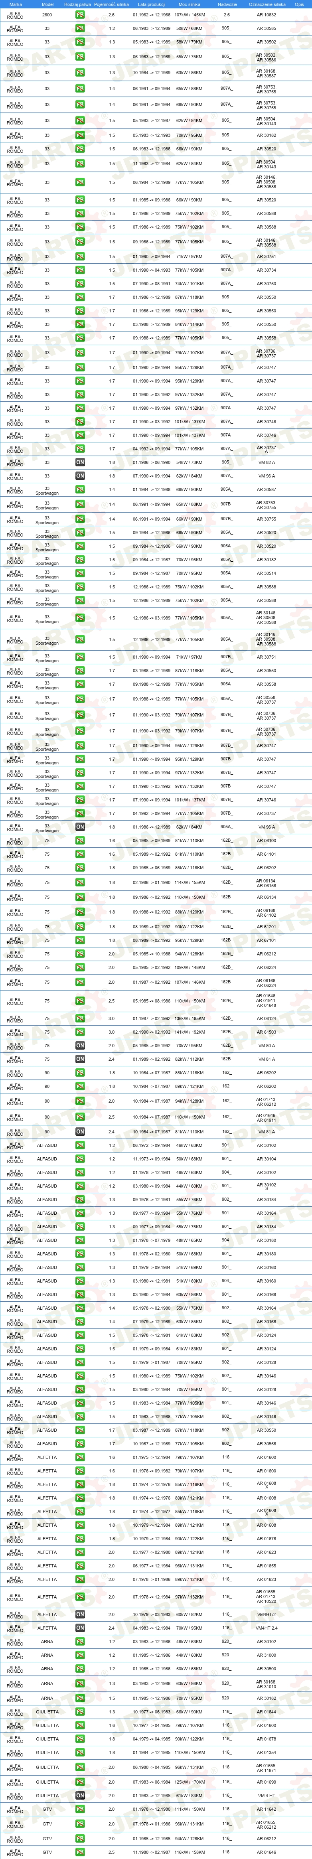
Task: Click the ON diesel icon in 75 VM 80 A row
Action: pos(80,1046)
